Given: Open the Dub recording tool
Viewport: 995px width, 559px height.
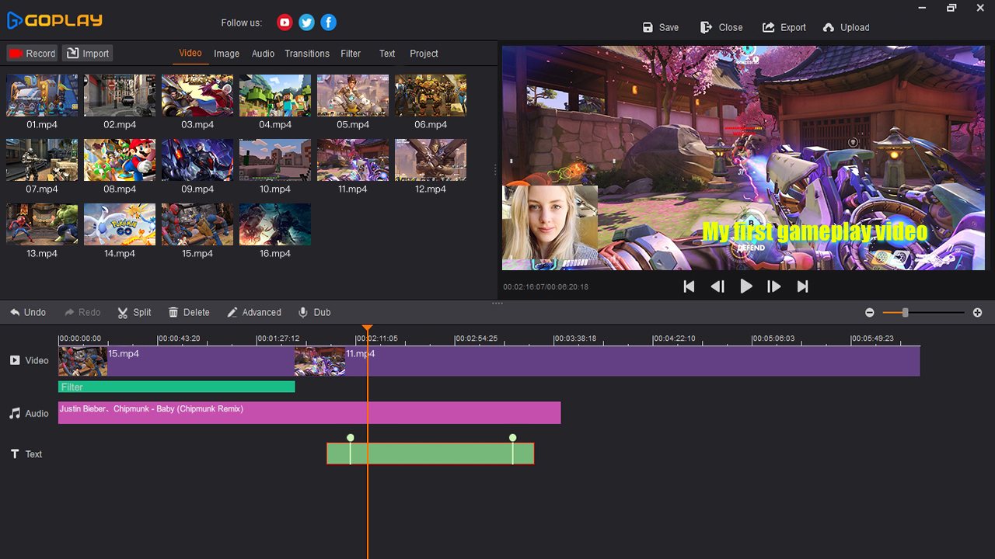Looking at the screenshot, I should tap(314, 312).
